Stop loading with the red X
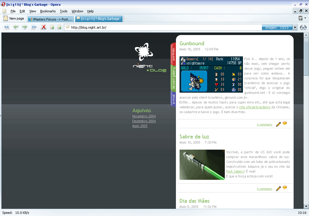The height and width of the screenshot is (216, 309). 43,27
